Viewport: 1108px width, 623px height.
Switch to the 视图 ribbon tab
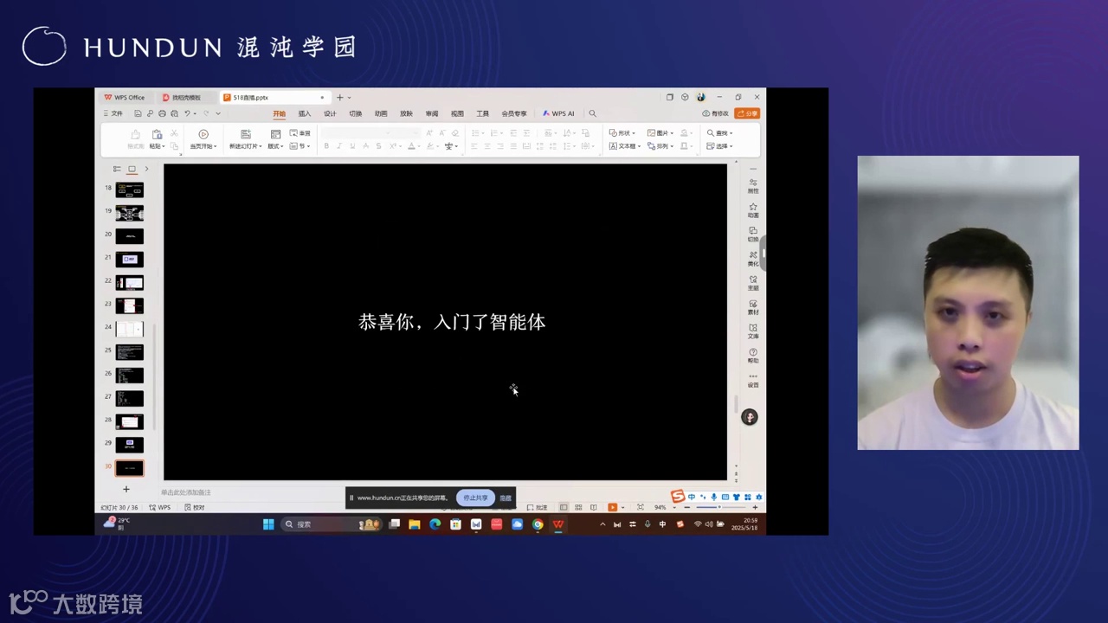(x=457, y=113)
